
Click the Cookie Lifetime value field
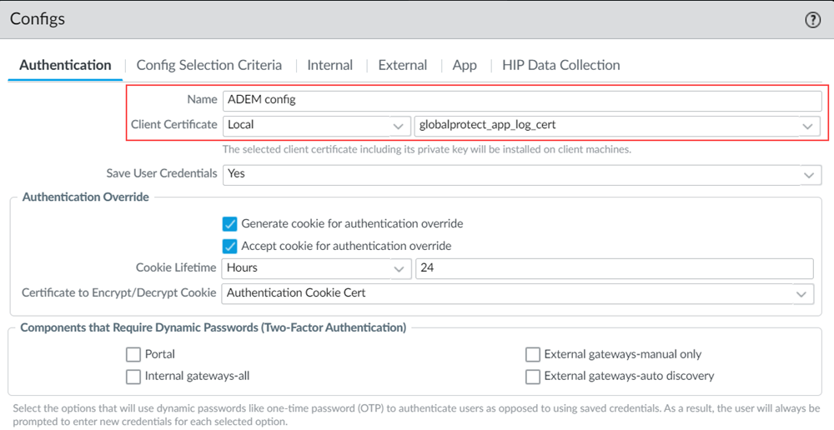click(613, 268)
